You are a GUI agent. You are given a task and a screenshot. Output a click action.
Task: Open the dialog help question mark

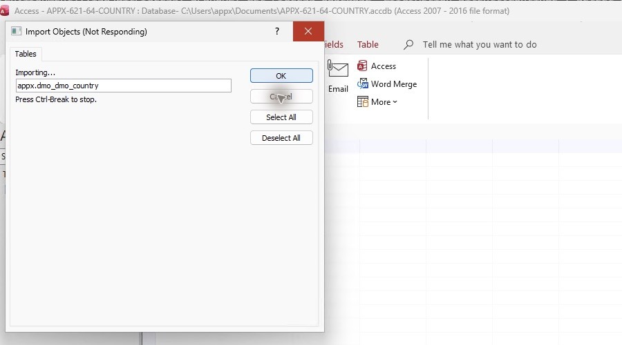277,31
